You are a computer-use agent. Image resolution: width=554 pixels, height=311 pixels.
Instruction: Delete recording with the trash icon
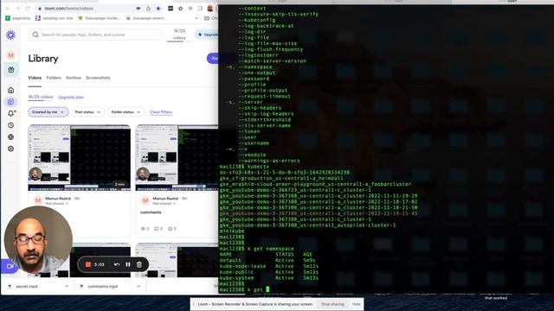point(139,264)
